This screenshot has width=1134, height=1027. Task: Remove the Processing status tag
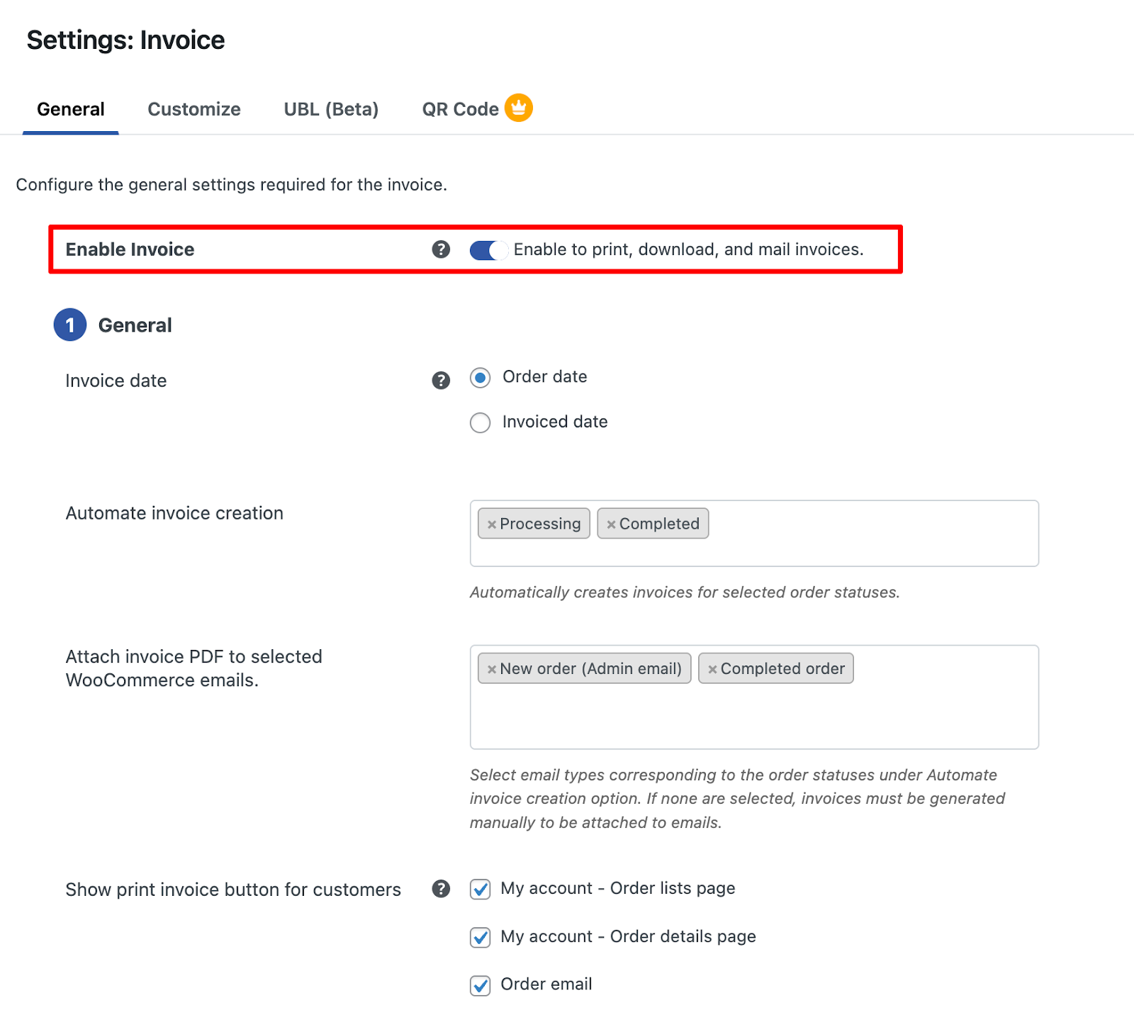point(492,524)
